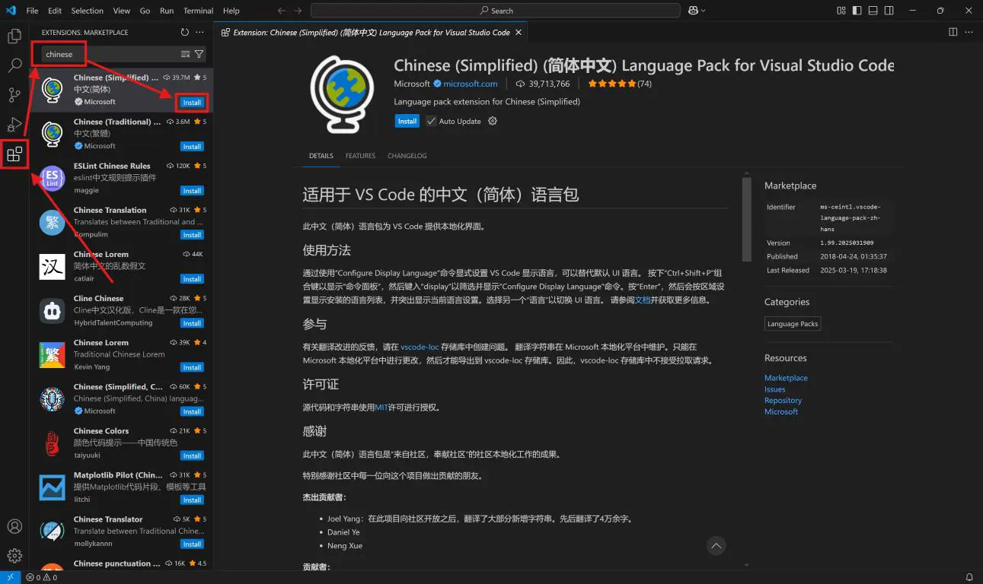The height and width of the screenshot is (584, 983).
Task: Clear extension search results icon
Action: 185,54
